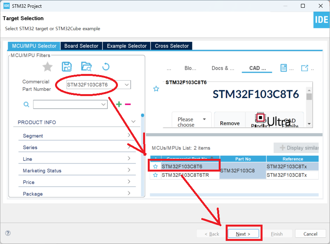Click the filter text search field

point(70,105)
